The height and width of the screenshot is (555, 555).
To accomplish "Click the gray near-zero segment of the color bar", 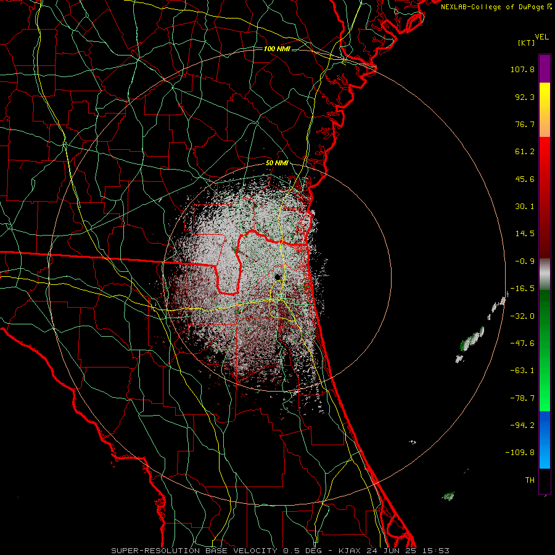I will pyautogui.click(x=545, y=274).
